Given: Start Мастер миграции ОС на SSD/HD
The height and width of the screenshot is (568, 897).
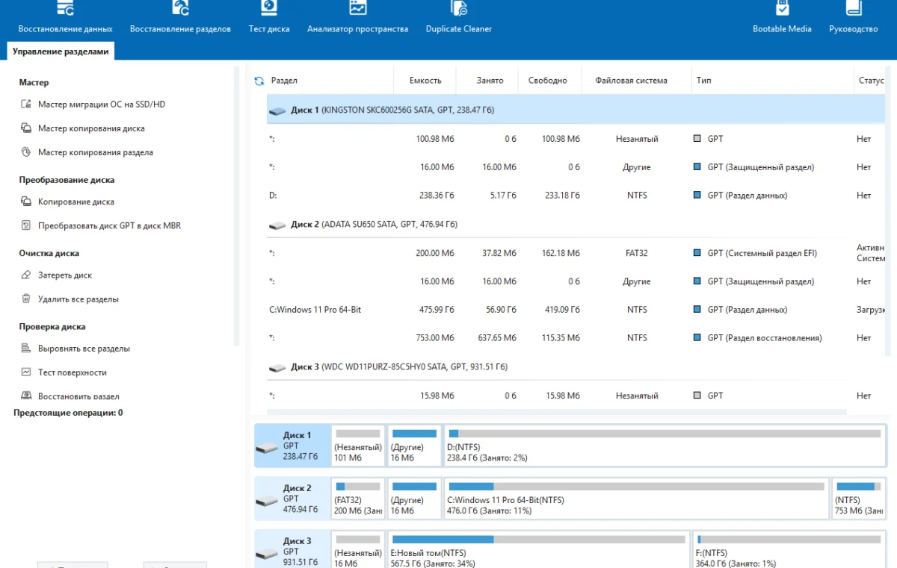Looking at the screenshot, I should pos(101,104).
